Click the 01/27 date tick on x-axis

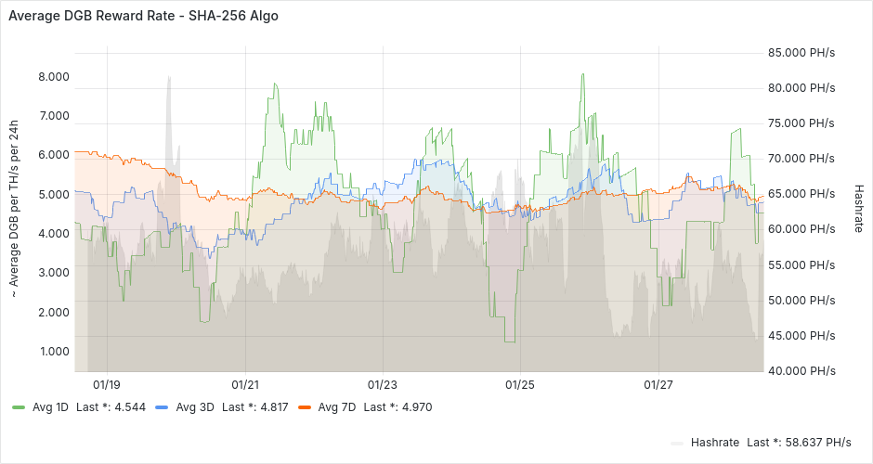click(x=658, y=384)
